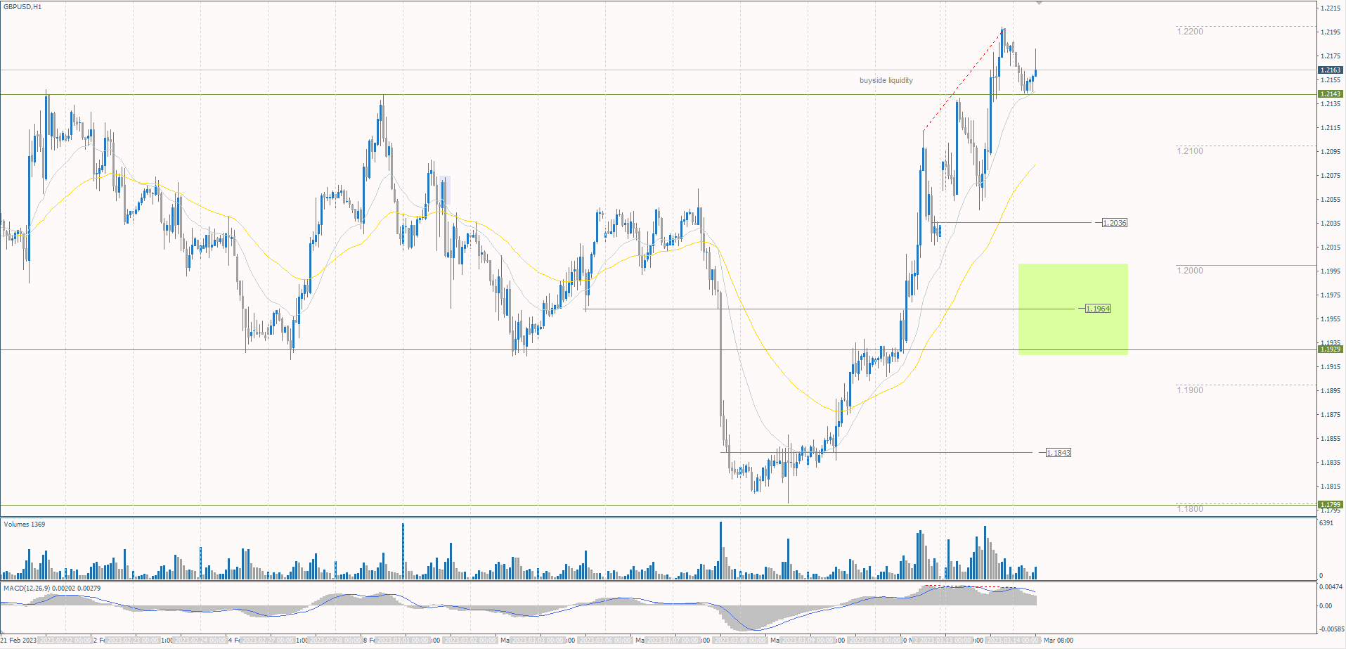Click the '21 Feb 2023' date on time axis
1346x649 pixels.
[x=19, y=641]
